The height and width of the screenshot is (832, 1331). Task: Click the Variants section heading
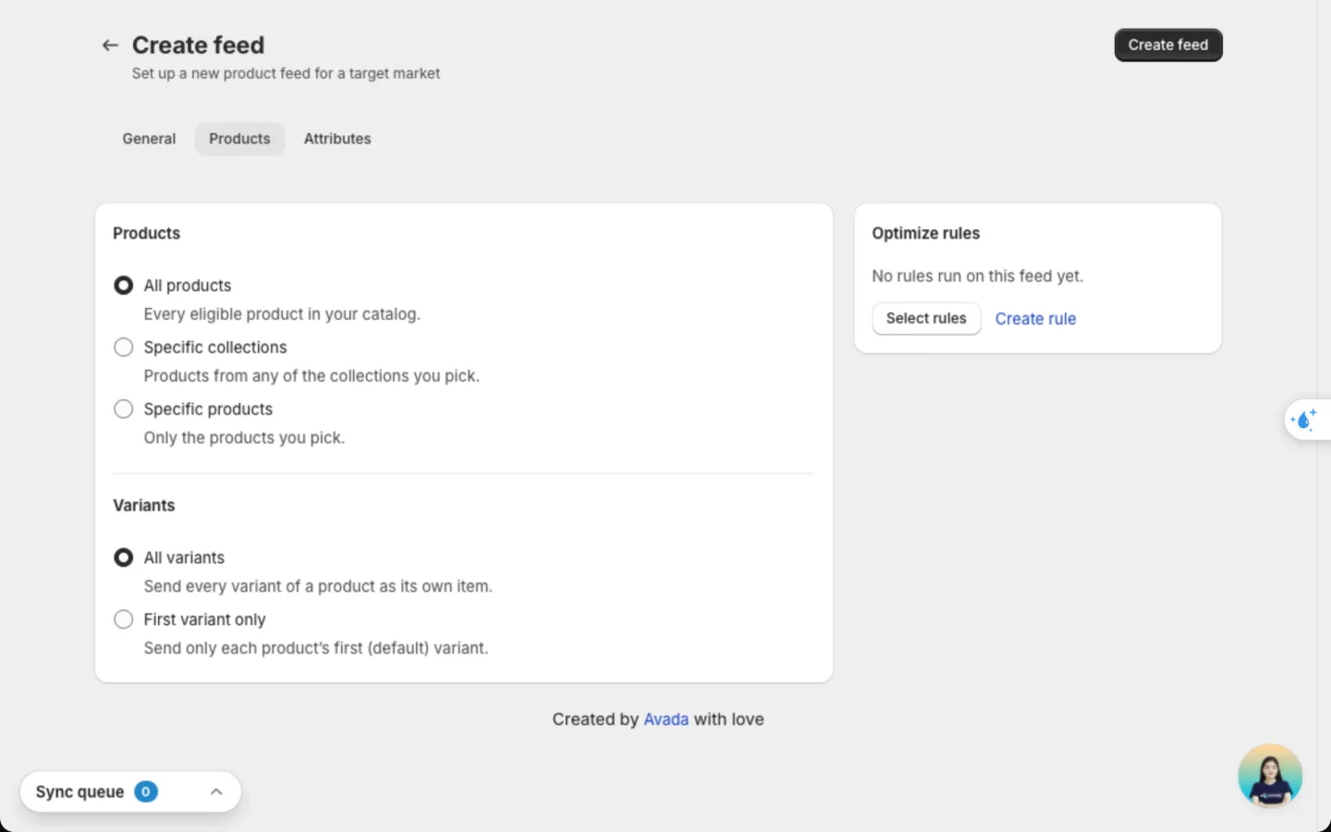pos(143,506)
